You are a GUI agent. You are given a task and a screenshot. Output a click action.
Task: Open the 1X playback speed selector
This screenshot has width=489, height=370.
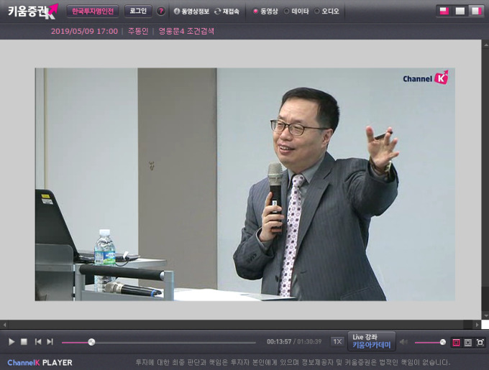point(337,342)
